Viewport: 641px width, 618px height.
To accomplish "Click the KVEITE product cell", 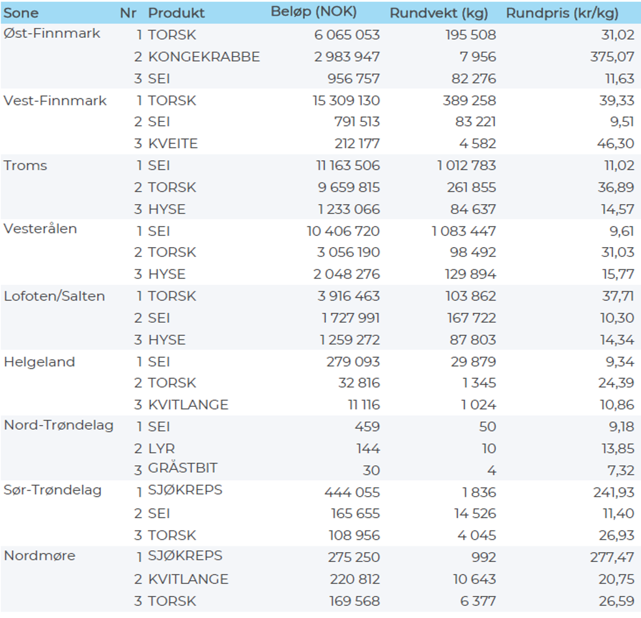I will click(x=173, y=143).
